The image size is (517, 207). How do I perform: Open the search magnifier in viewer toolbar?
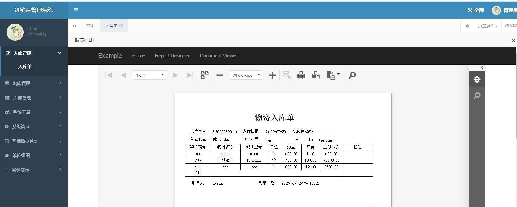click(x=352, y=75)
